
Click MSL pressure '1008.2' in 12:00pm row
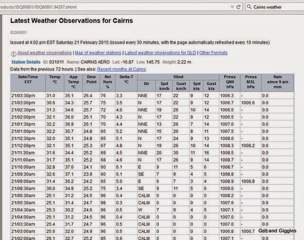tap(248, 146)
